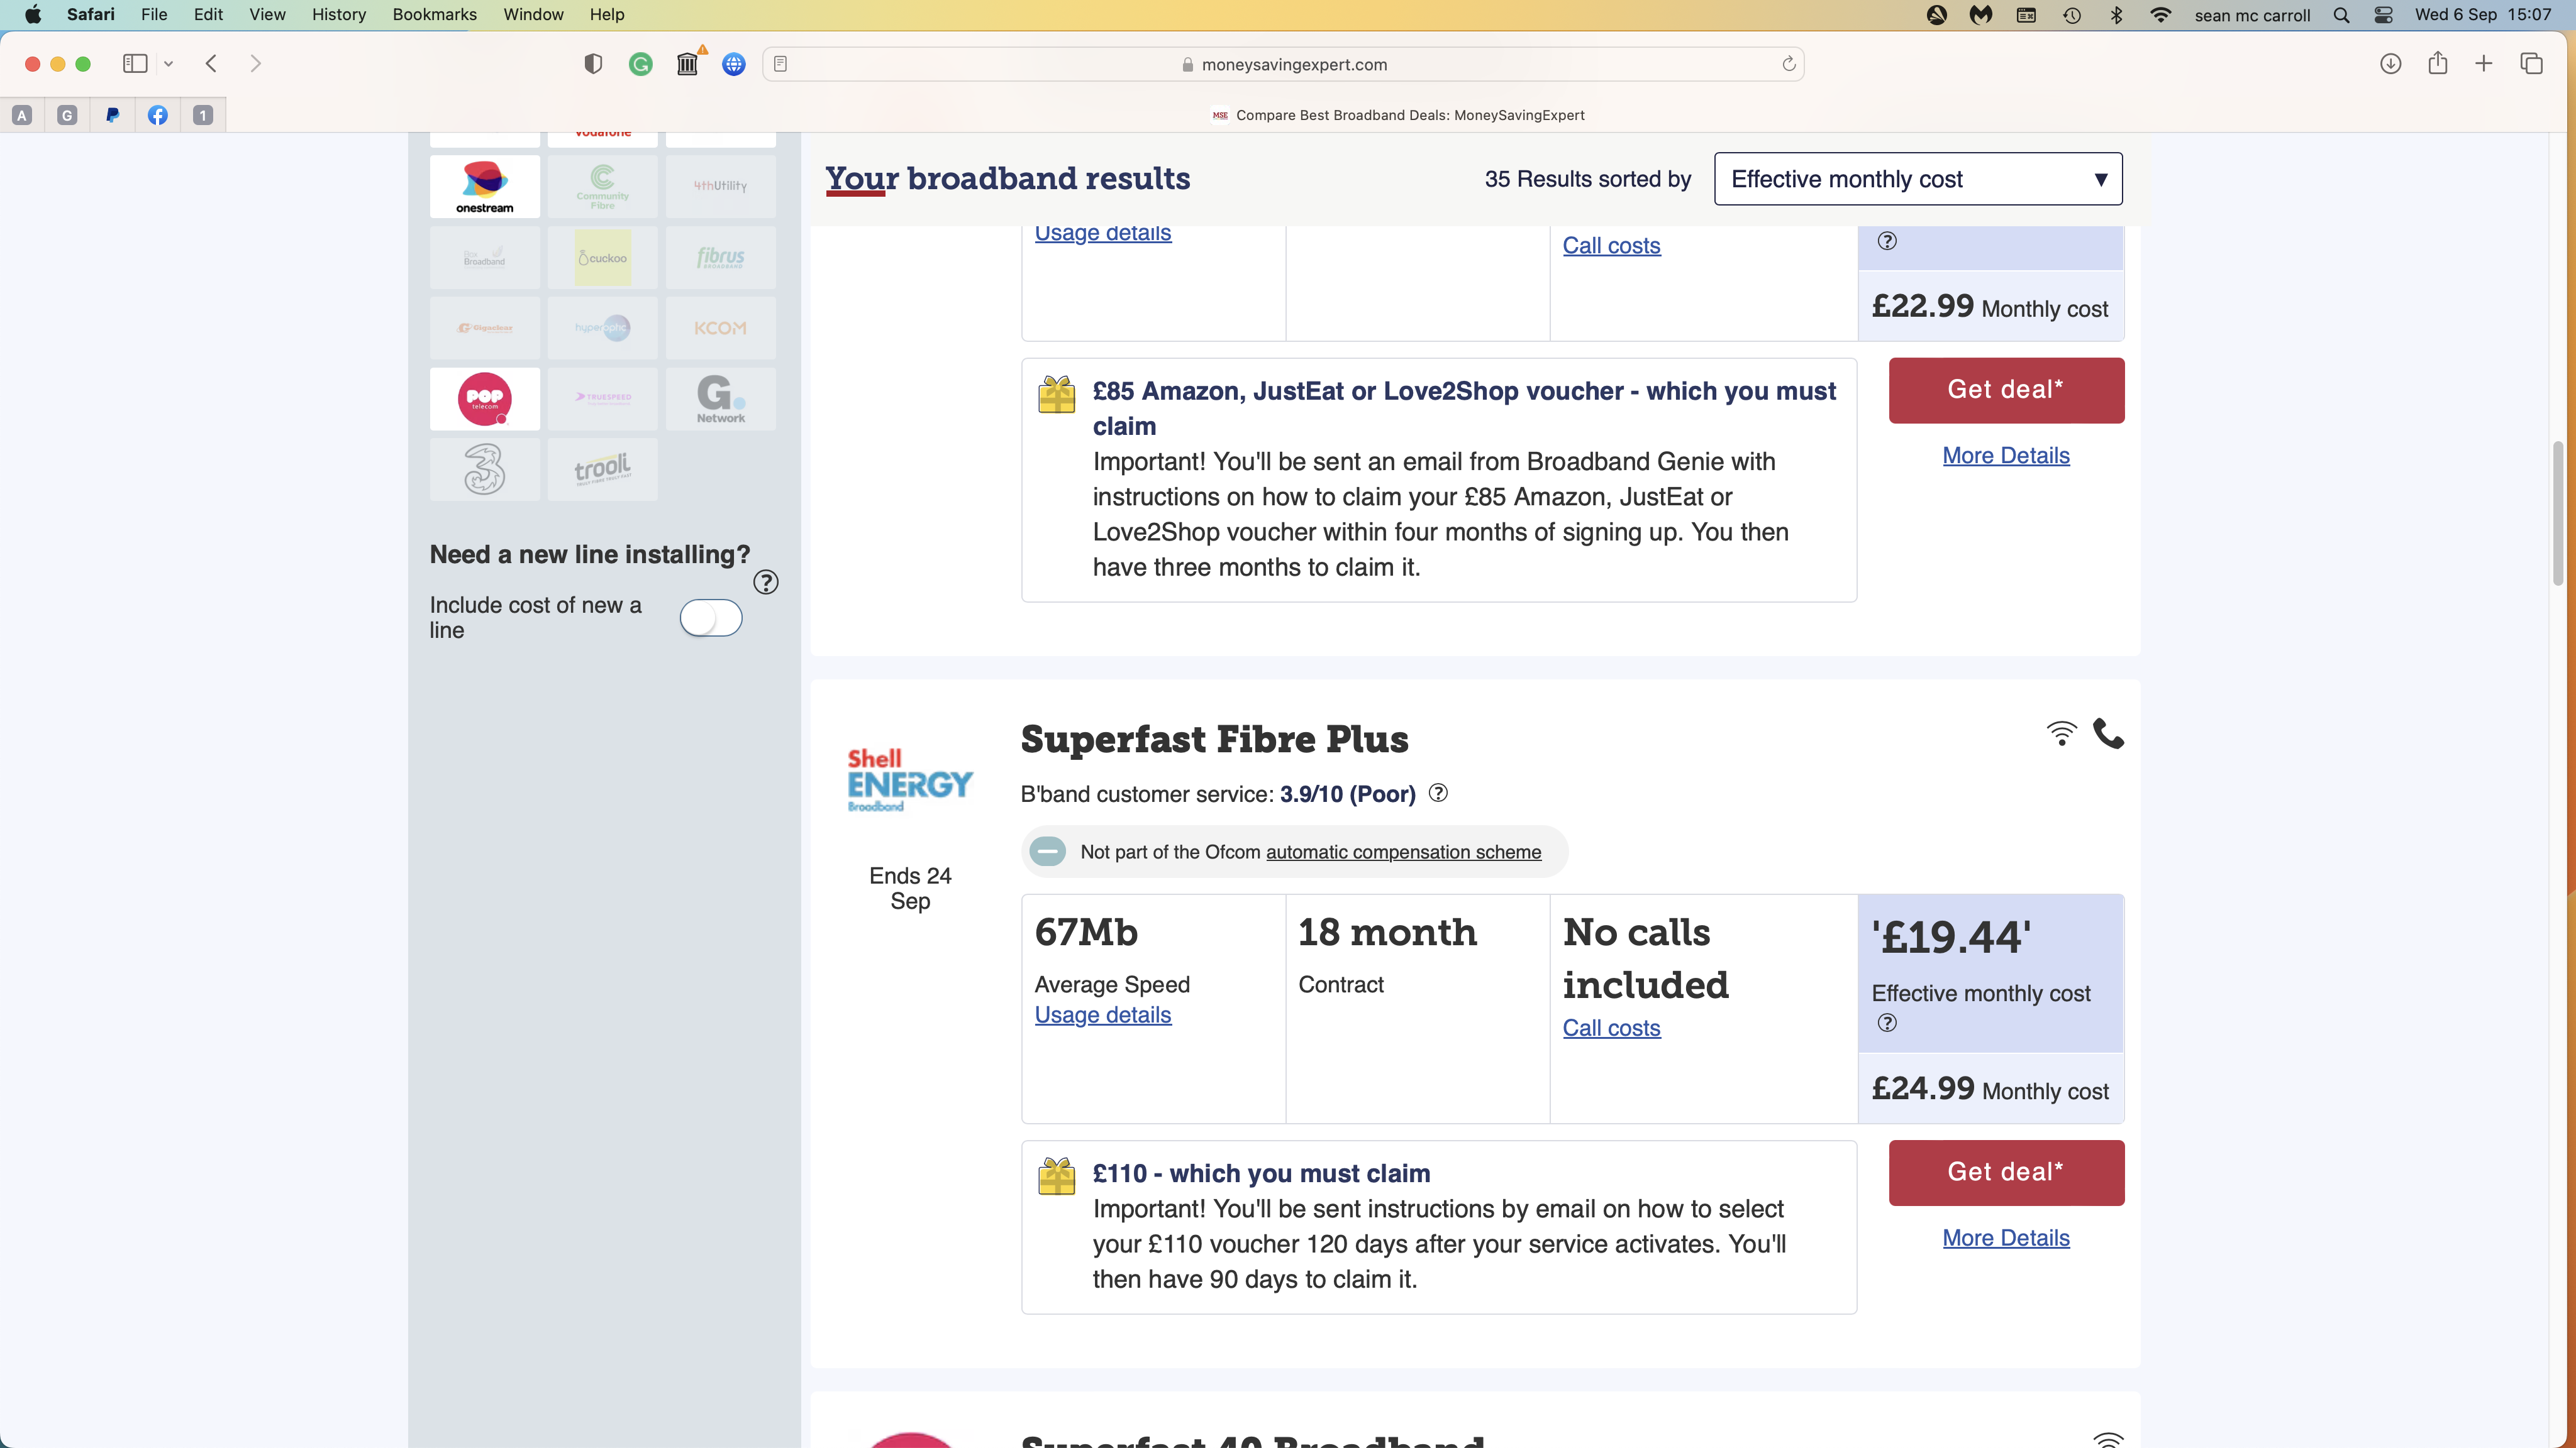
Task: Click Wi-Fi icon on Superfast Fibre Plus
Action: coord(2061,733)
